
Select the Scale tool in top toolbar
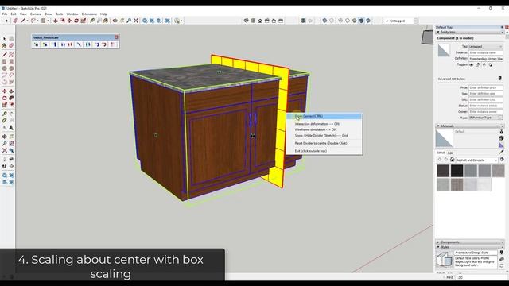point(84,21)
